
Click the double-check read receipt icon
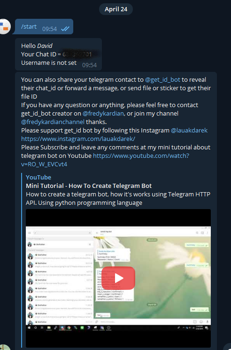point(65,29)
